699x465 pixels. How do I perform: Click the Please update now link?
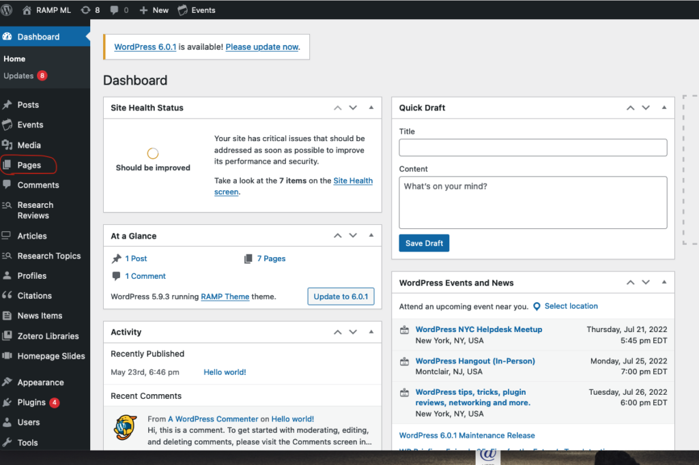click(262, 47)
